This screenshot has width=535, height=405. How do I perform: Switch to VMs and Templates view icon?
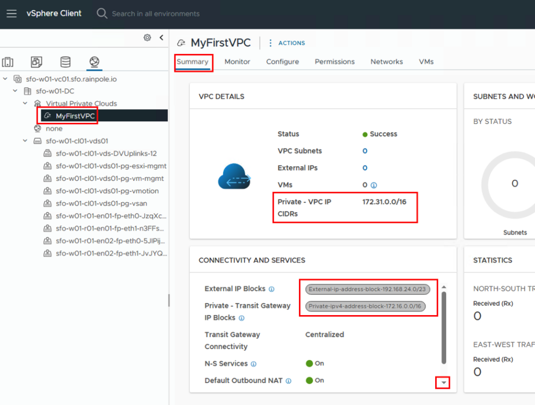37,62
